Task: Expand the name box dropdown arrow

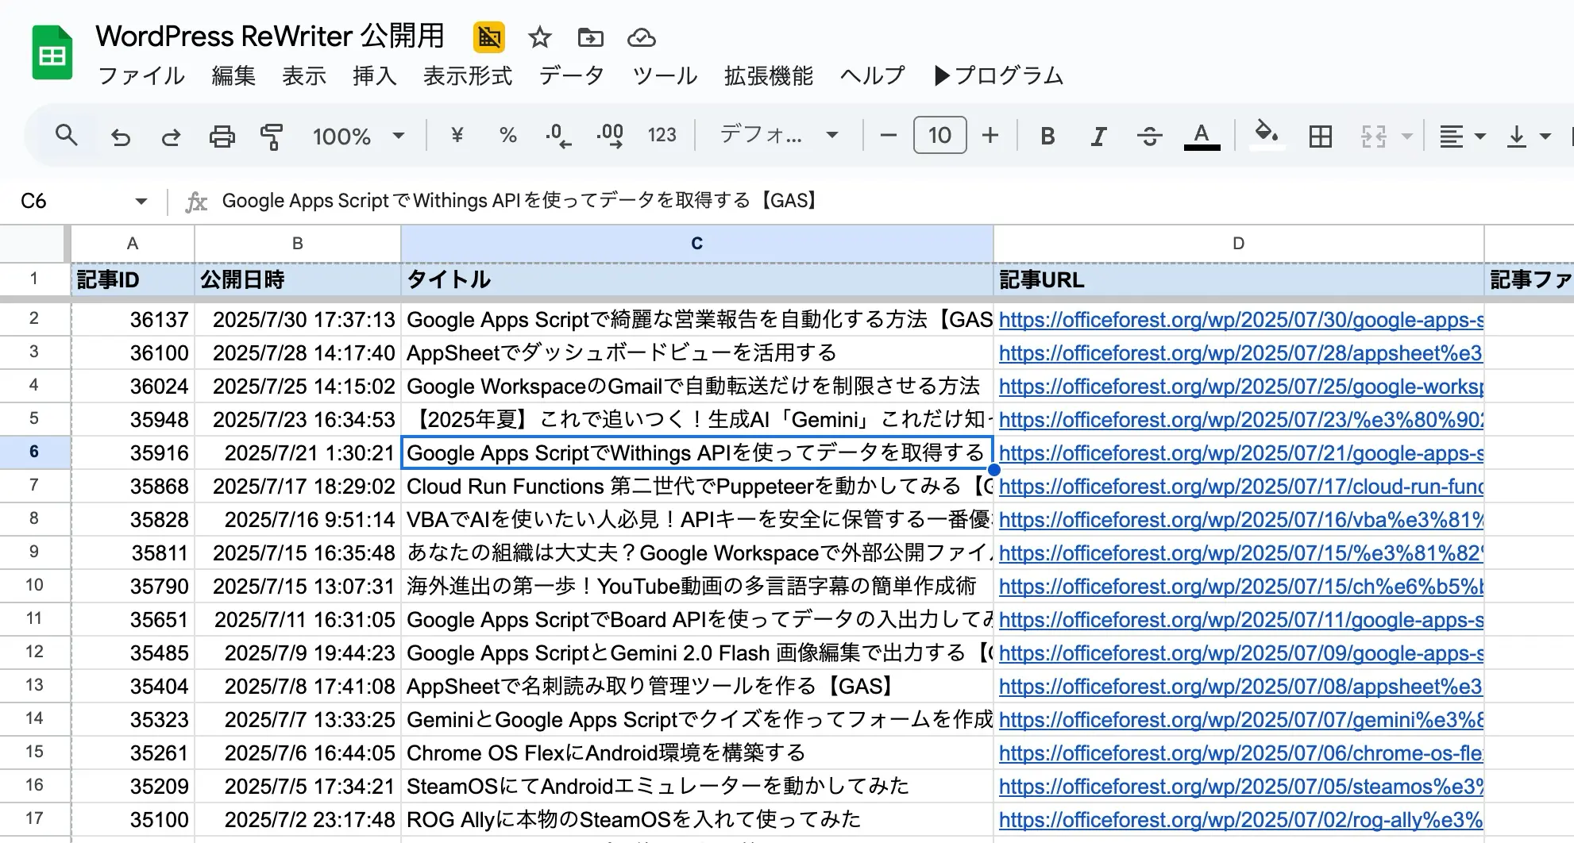Action: [141, 201]
